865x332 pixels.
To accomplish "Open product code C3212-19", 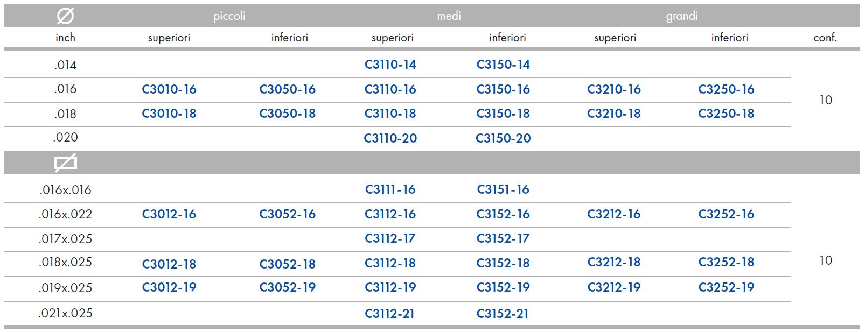I will click(x=614, y=287).
